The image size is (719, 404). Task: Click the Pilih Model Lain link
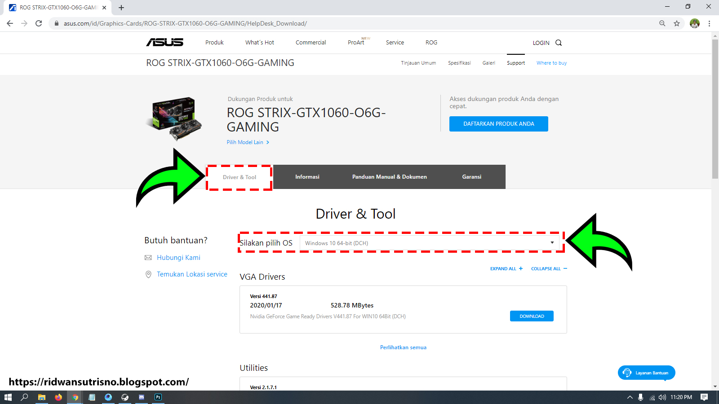248,142
